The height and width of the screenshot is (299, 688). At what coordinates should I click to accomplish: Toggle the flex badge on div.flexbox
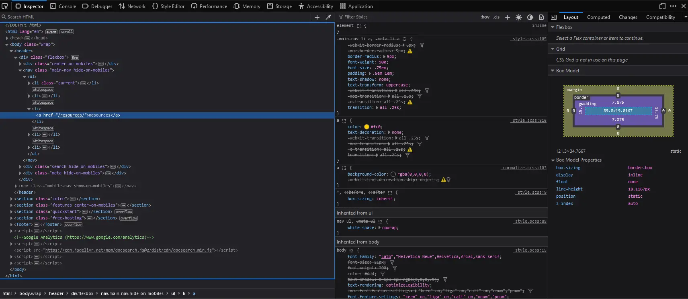coord(75,57)
